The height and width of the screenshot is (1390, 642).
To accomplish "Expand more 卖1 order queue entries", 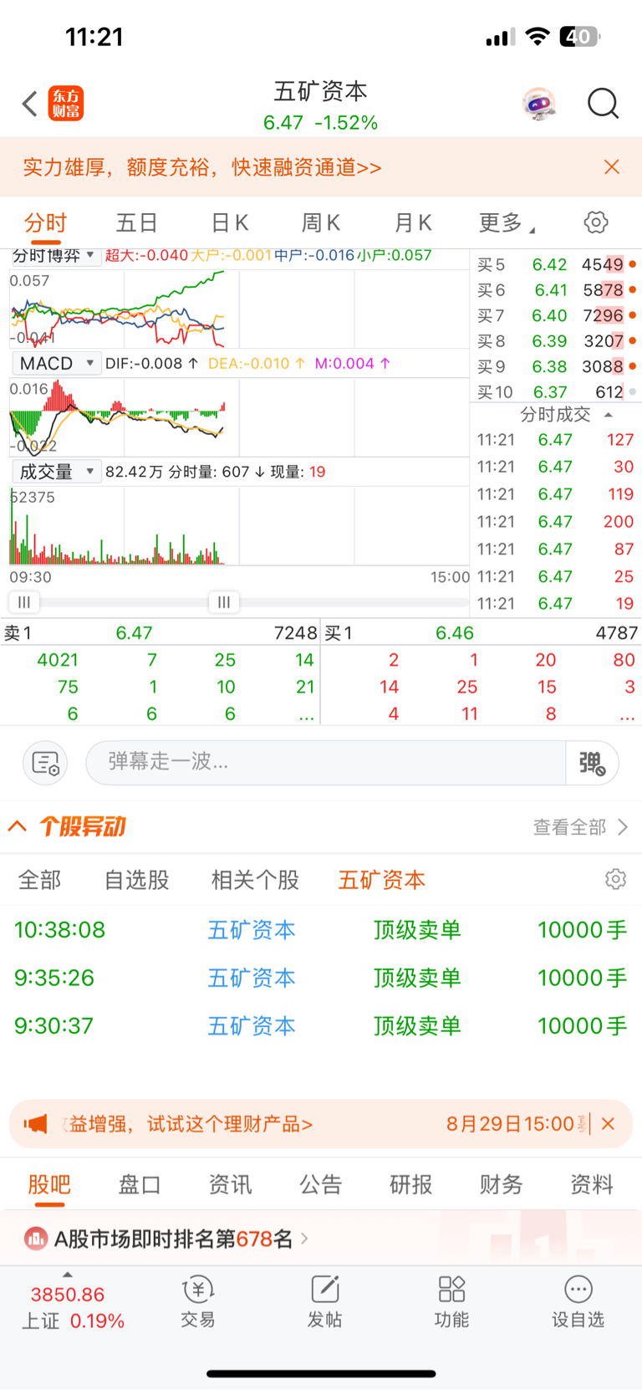I will pyautogui.click(x=306, y=714).
